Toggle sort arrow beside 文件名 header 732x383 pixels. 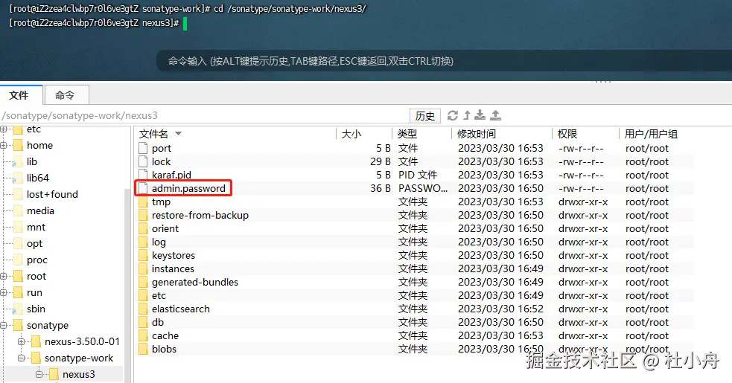click(178, 134)
